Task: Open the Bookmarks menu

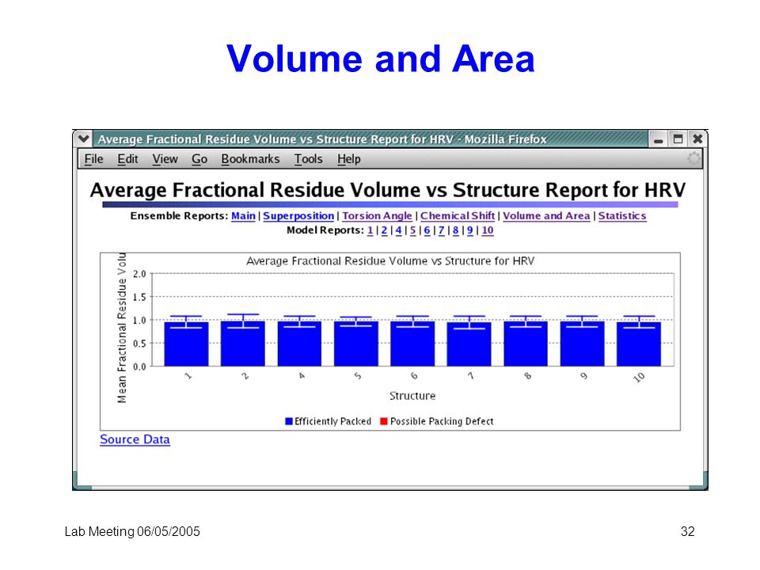Action: pyautogui.click(x=250, y=159)
